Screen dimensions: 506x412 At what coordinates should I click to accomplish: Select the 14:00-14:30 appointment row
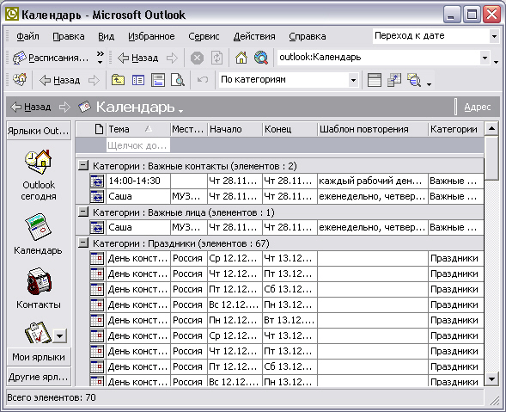[x=287, y=181]
